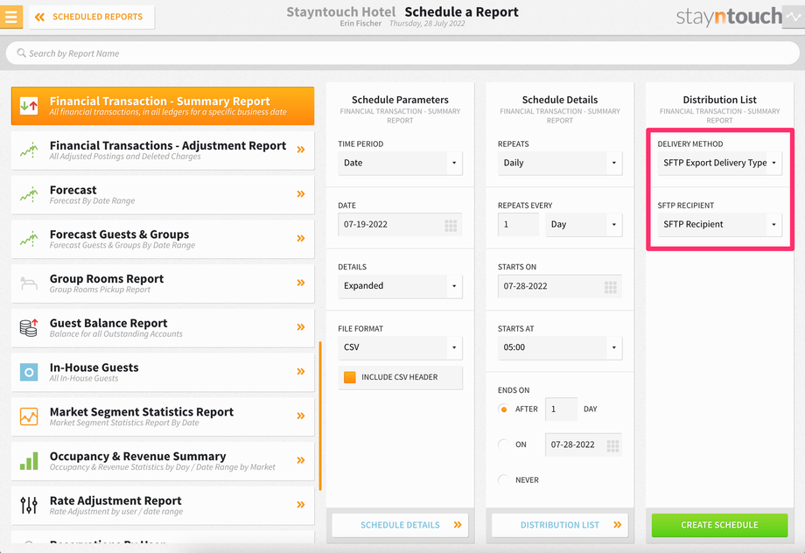Viewport: 805px width, 553px height.
Task: Select the In-House Guests report
Action: tap(163, 372)
